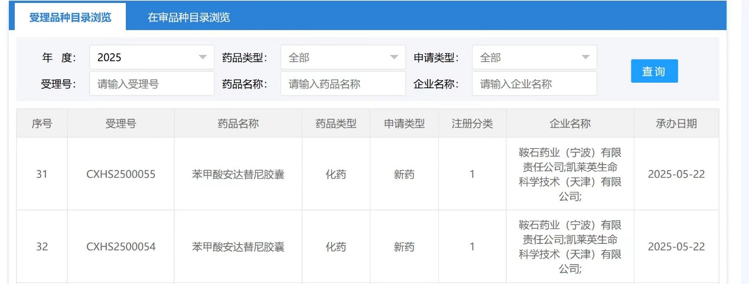
Task: Open the 在审品种目录浏览 tab
Action: [188, 17]
